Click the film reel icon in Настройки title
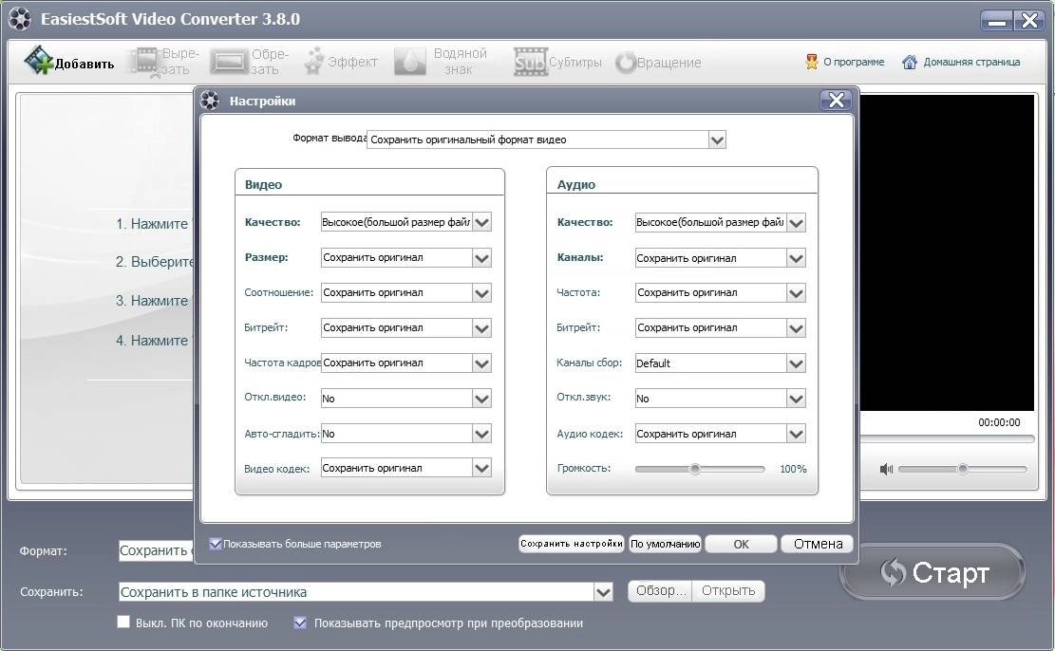 click(x=210, y=101)
